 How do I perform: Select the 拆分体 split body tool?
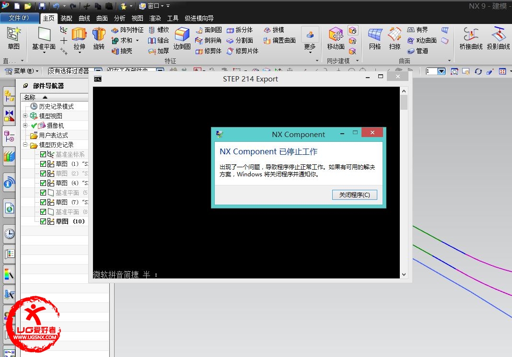click(240, 30)
